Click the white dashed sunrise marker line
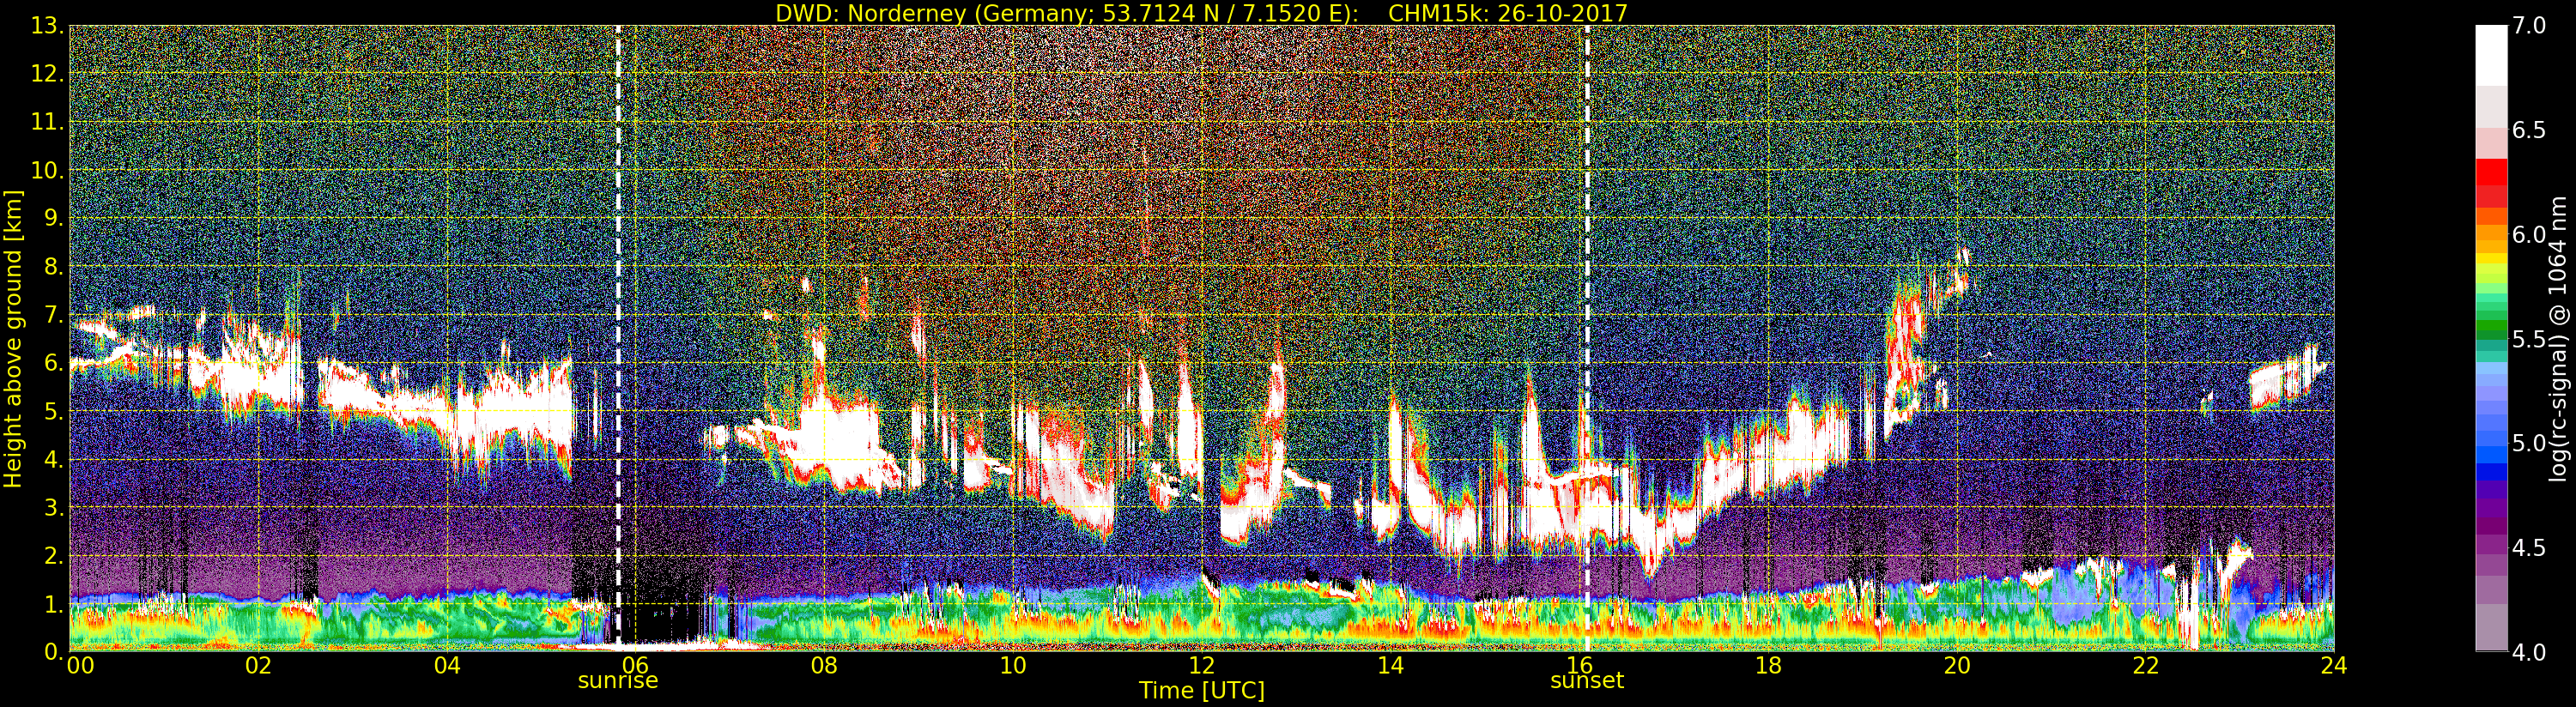The height and width of the screenshot is (707, 2576). point(618,336)
